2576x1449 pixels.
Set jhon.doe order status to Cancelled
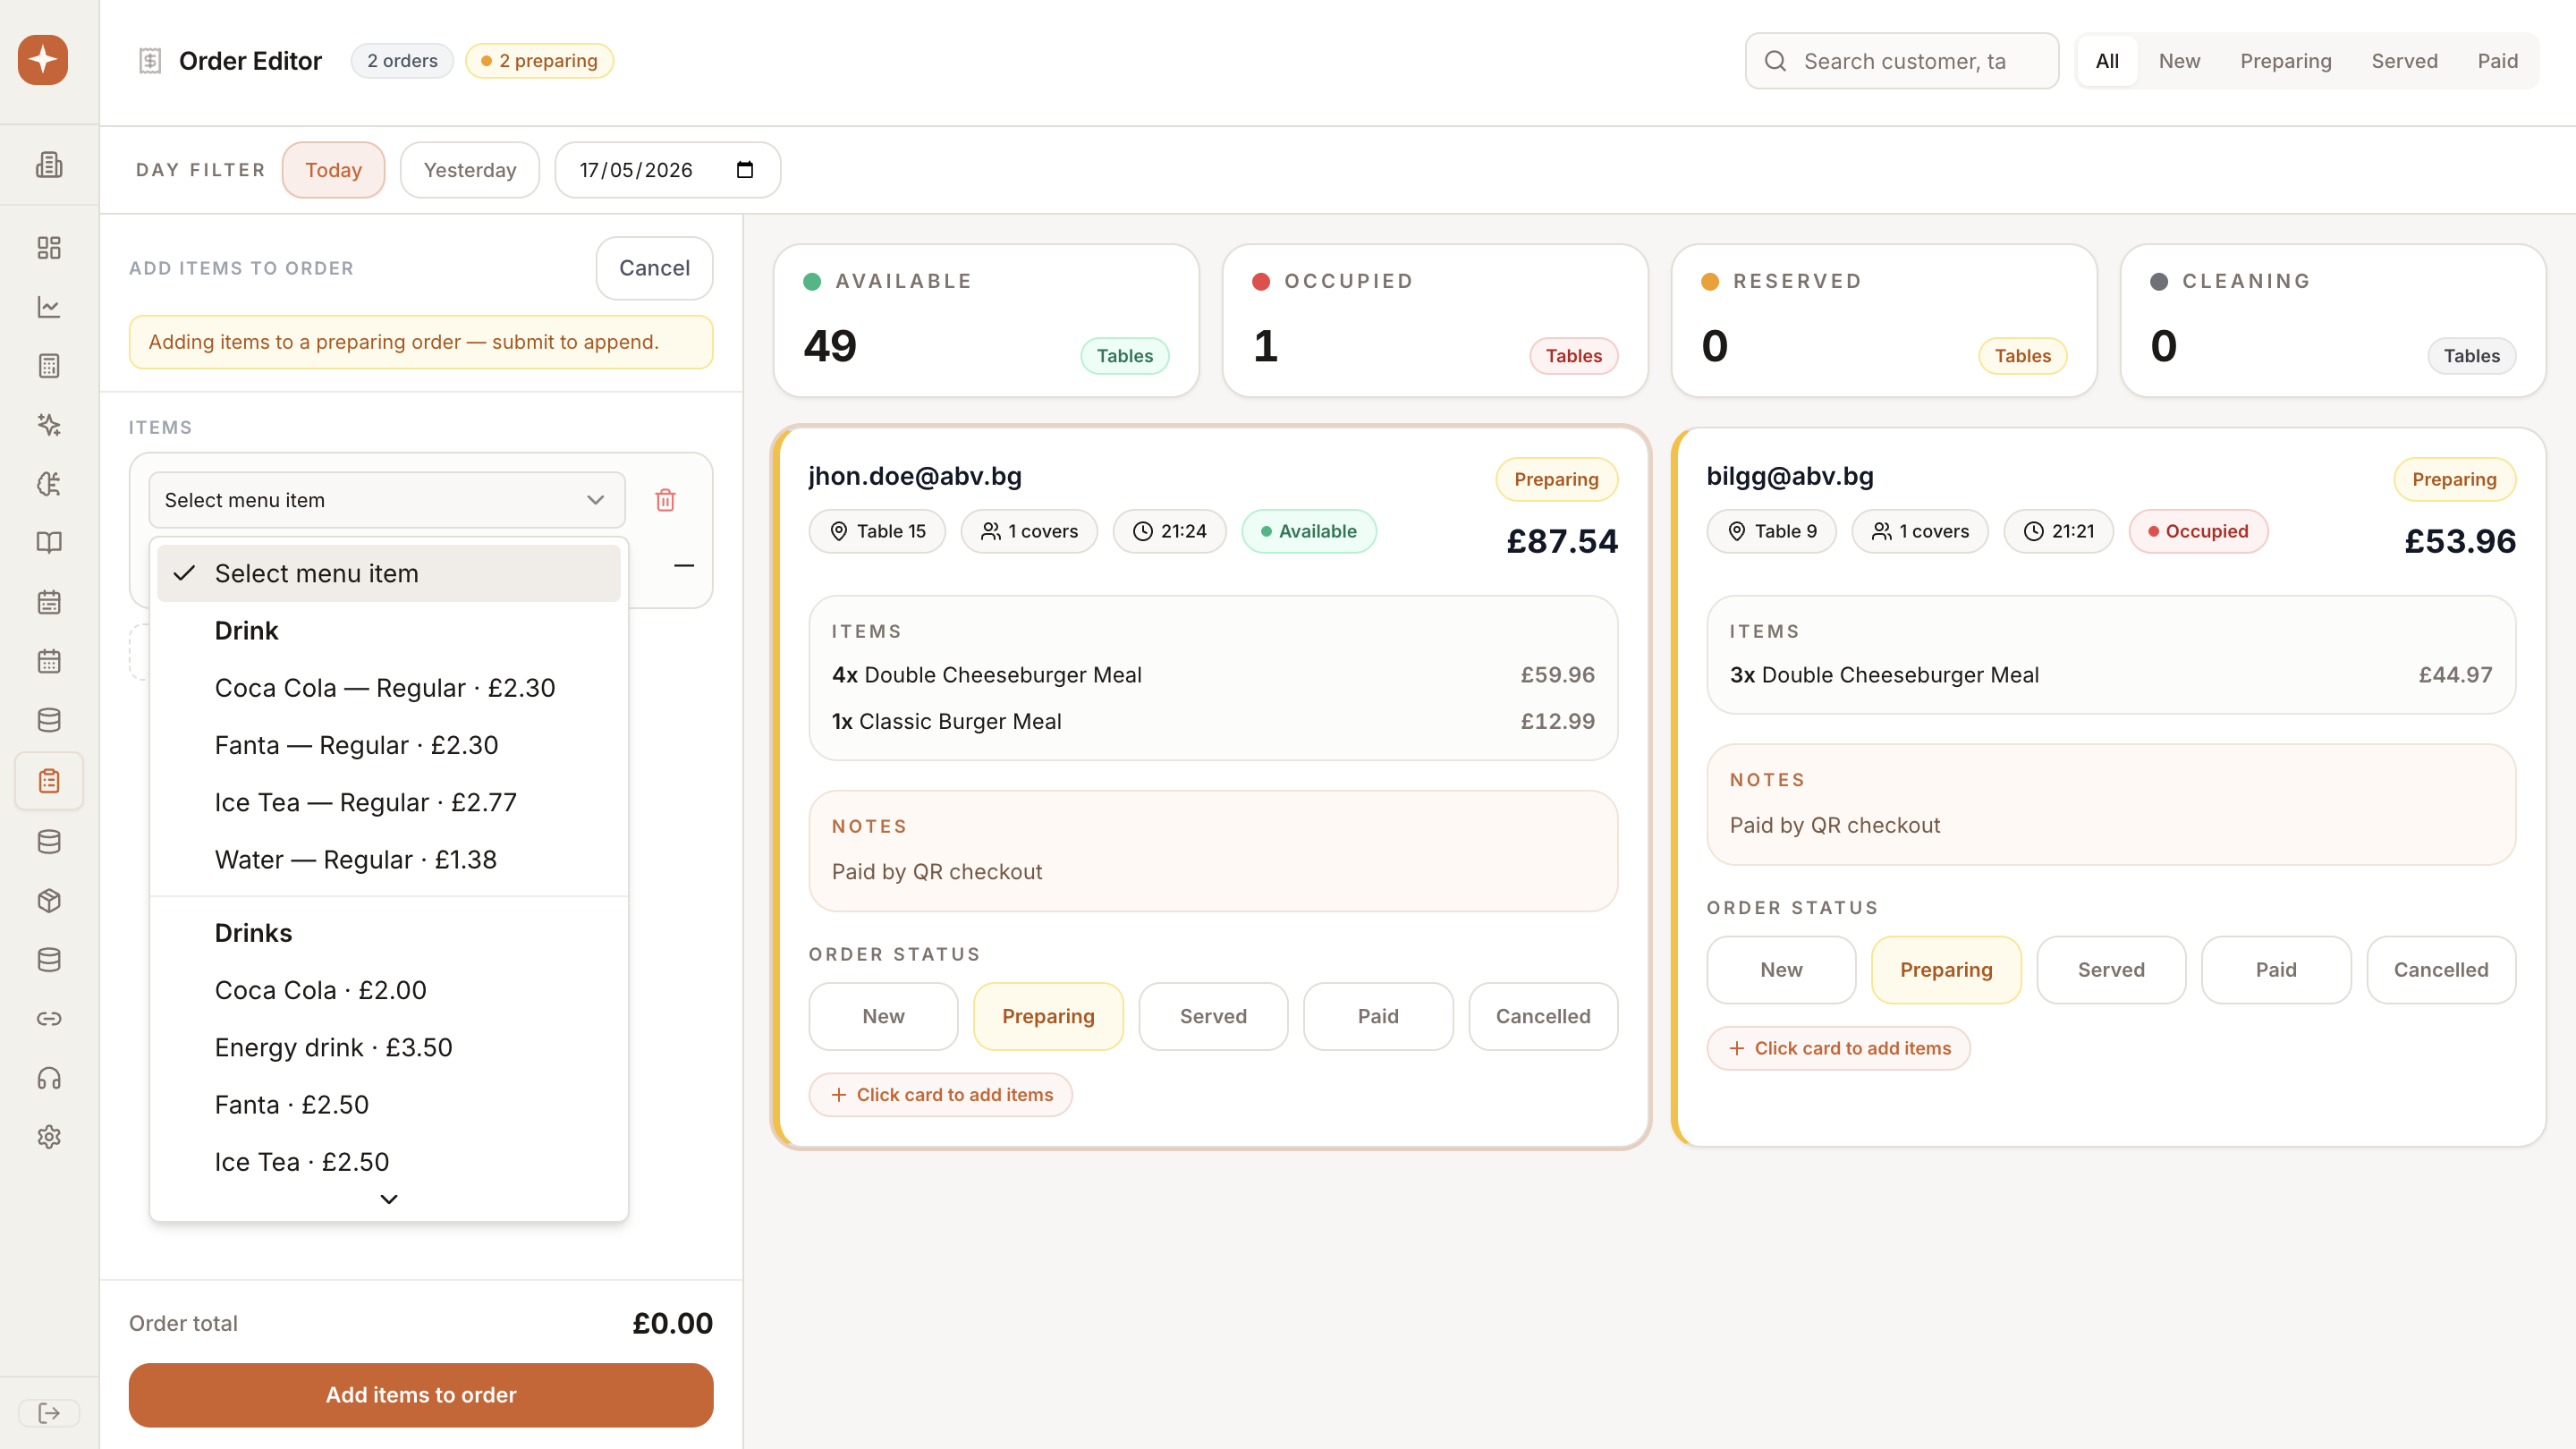(x=1543, y=1016)
